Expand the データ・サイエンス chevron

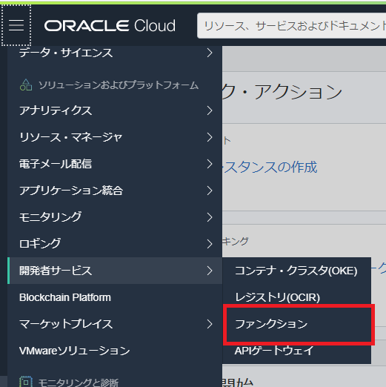click(210, 53)
